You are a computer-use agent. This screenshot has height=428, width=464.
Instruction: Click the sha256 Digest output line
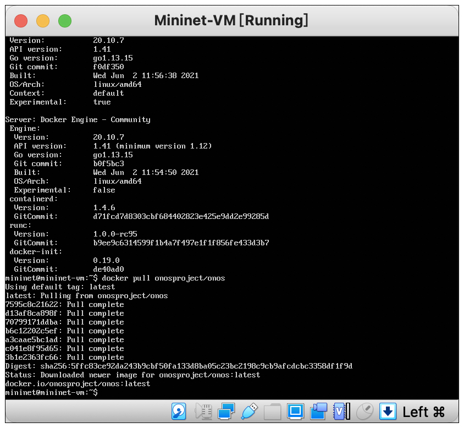[x=179, y=366]
